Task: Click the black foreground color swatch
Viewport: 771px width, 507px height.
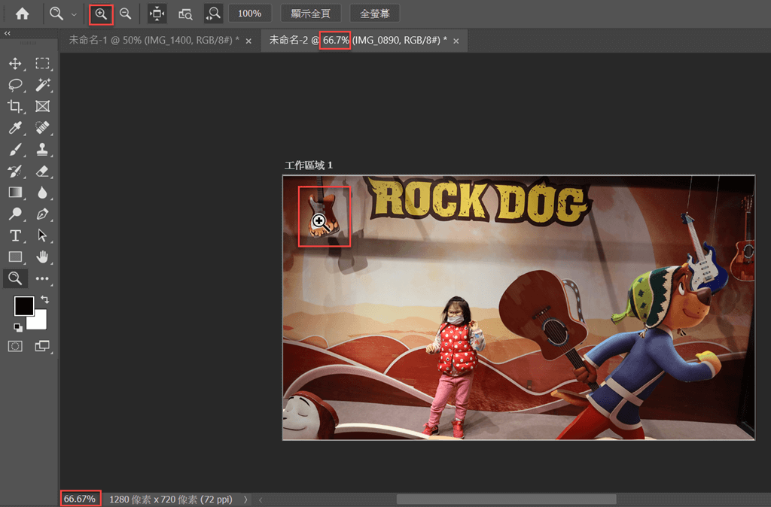Action: tap(23, 305)
